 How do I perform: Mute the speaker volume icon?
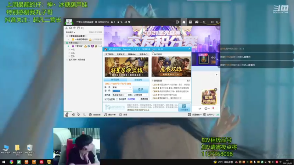[x=73, y=114]
